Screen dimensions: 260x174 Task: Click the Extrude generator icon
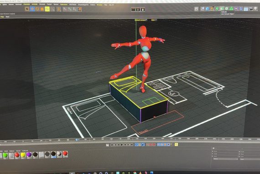tap(222, 9)
